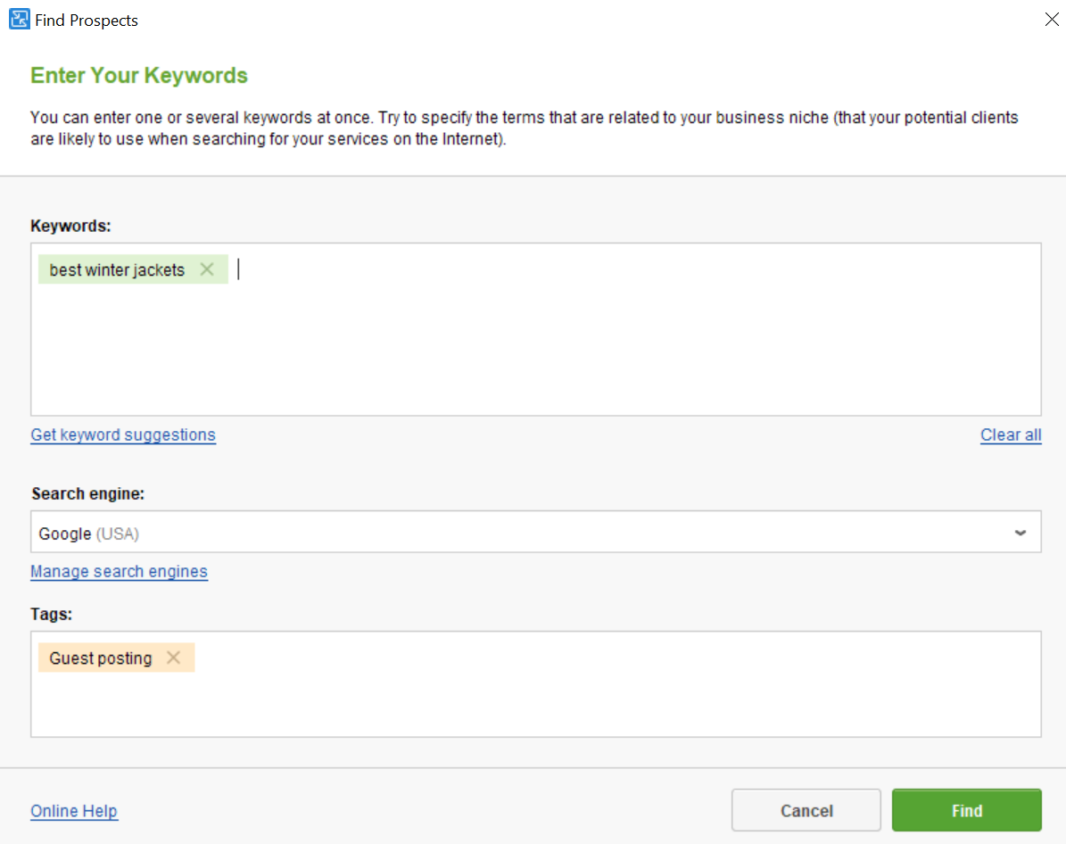The width and height of the screenshot is (1066, 844).
Task: Click the 'Find Prospects' window title
Action: pyautogui.click(x=87, y=21)
